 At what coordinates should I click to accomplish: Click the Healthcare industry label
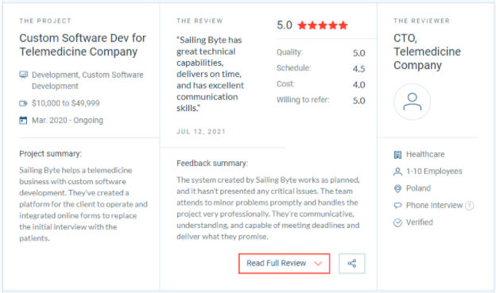pos(425,154)
